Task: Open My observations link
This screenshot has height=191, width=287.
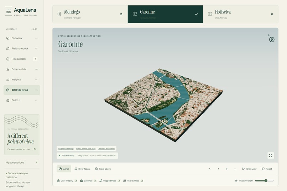Action: [x=22, y=163]
